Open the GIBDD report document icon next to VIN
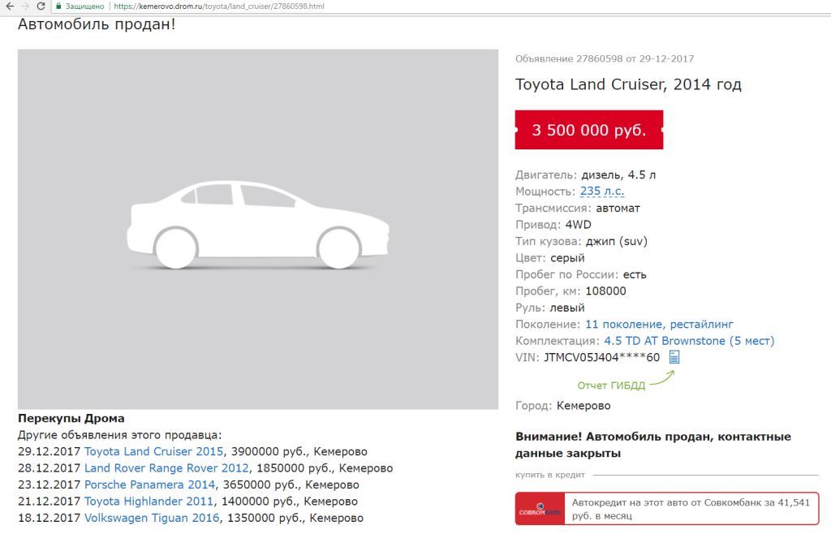Viewport: 831px width, 534px height. pos(674,357)
